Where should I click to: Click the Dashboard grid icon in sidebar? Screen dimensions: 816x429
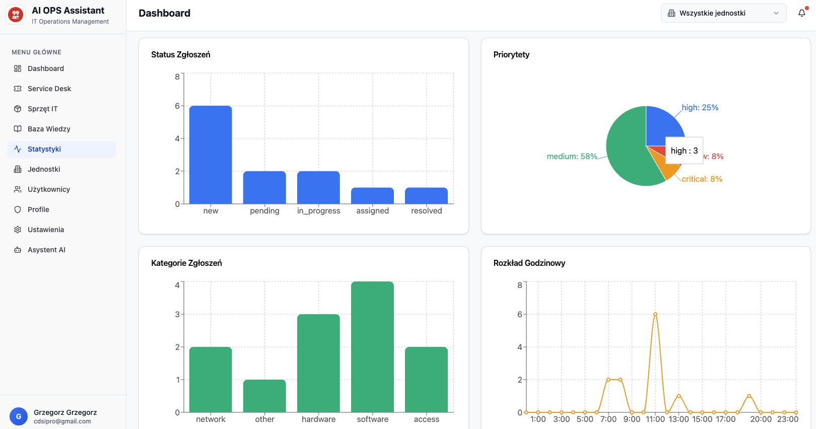tap(18, 68)
